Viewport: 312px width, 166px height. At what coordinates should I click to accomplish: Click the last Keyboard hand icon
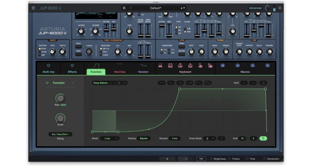[x=210, y=65]
